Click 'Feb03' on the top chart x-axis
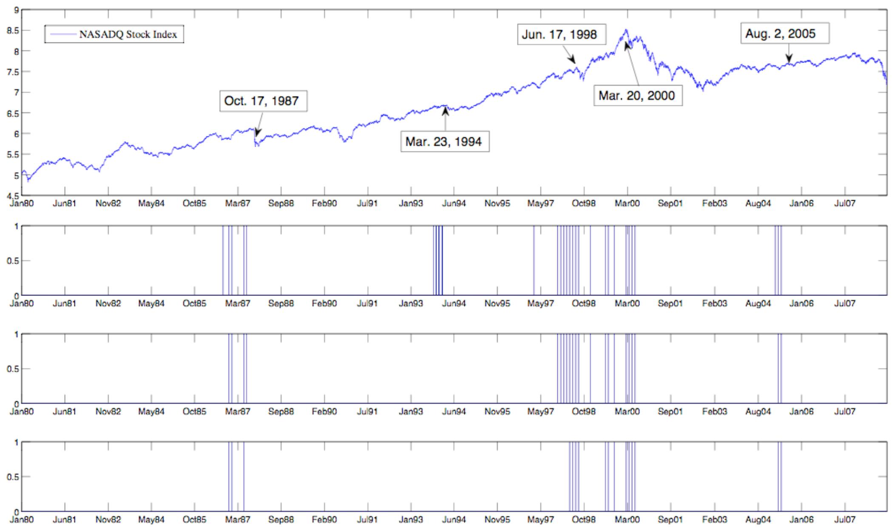The width and height of the screenshot is (895, 528). pyautogui.click(x=714, y=204)
